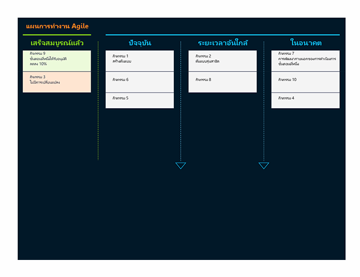Select the ปัจจุบัน column heading
Screen dimensions: 360x277
coord(140,43)
